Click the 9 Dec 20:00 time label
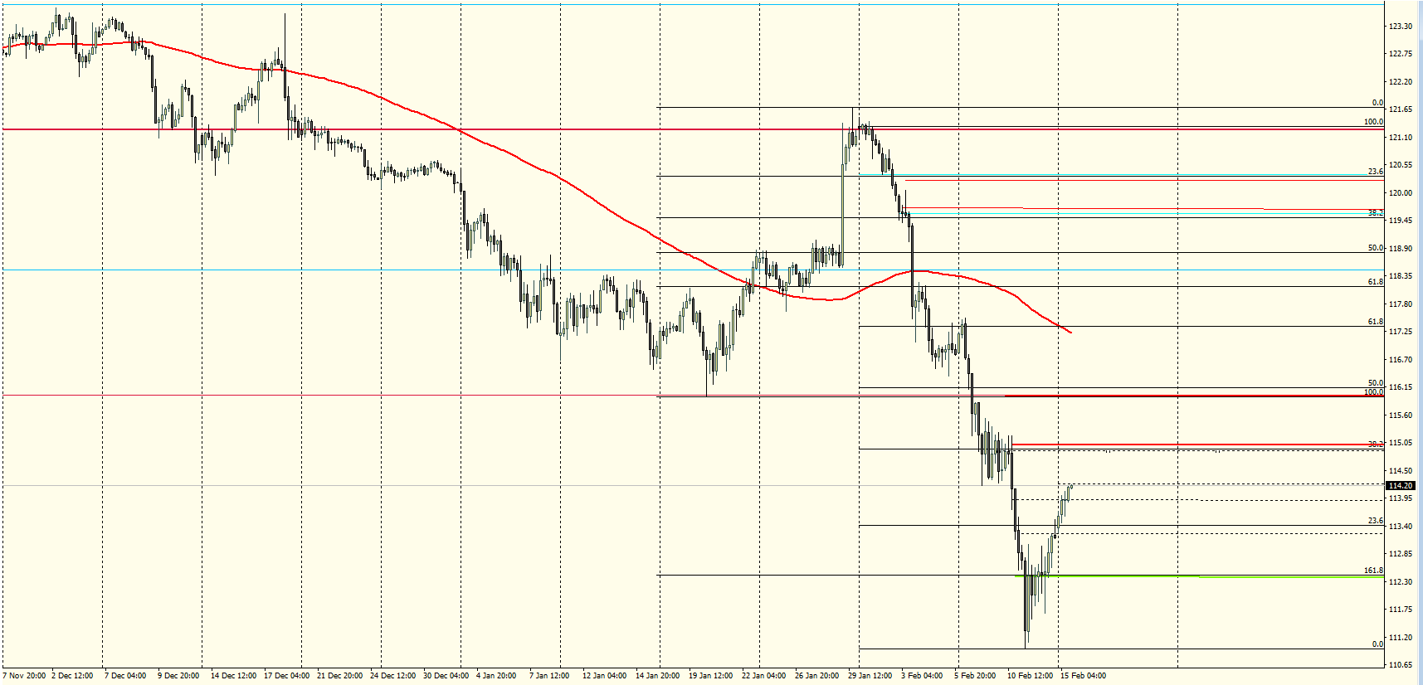1423x685 pixels. tap(178, 676)
